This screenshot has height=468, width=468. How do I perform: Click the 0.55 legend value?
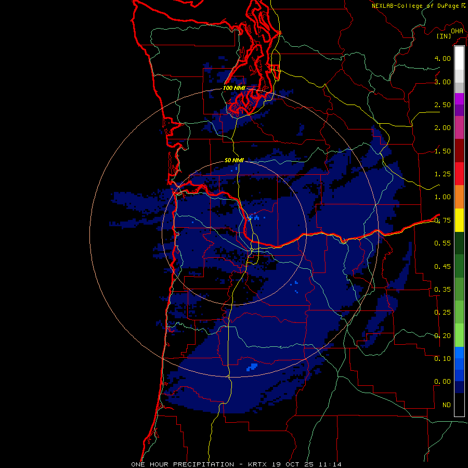(443, 243)
